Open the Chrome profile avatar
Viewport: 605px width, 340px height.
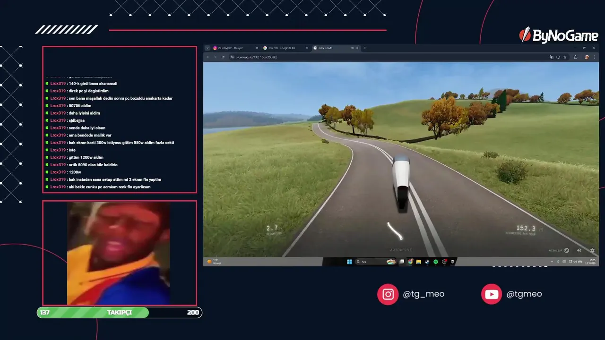[x=587, y=57]
